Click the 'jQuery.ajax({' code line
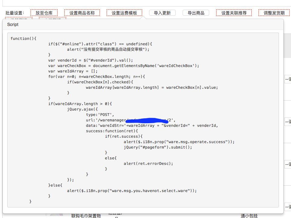291x218 pixels. [x=82, y=109]
